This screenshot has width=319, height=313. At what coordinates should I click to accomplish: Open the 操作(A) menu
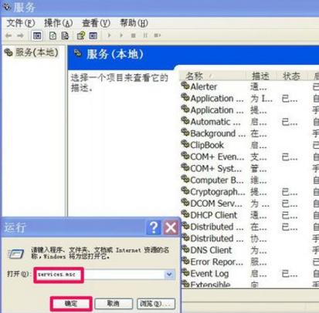58,23
